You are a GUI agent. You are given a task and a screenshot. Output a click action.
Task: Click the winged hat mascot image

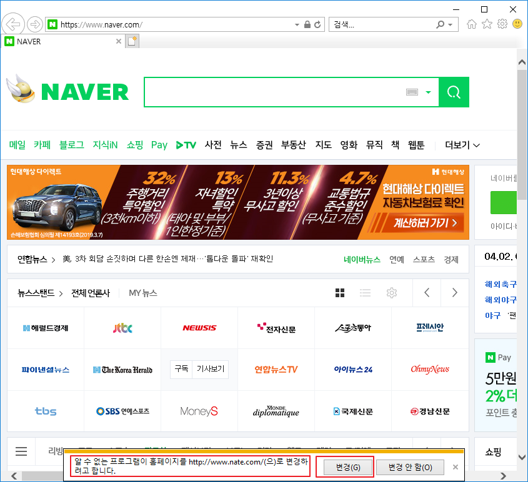click(x=21, y=89)
